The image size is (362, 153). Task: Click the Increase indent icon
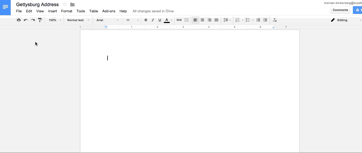coord(265,20)
